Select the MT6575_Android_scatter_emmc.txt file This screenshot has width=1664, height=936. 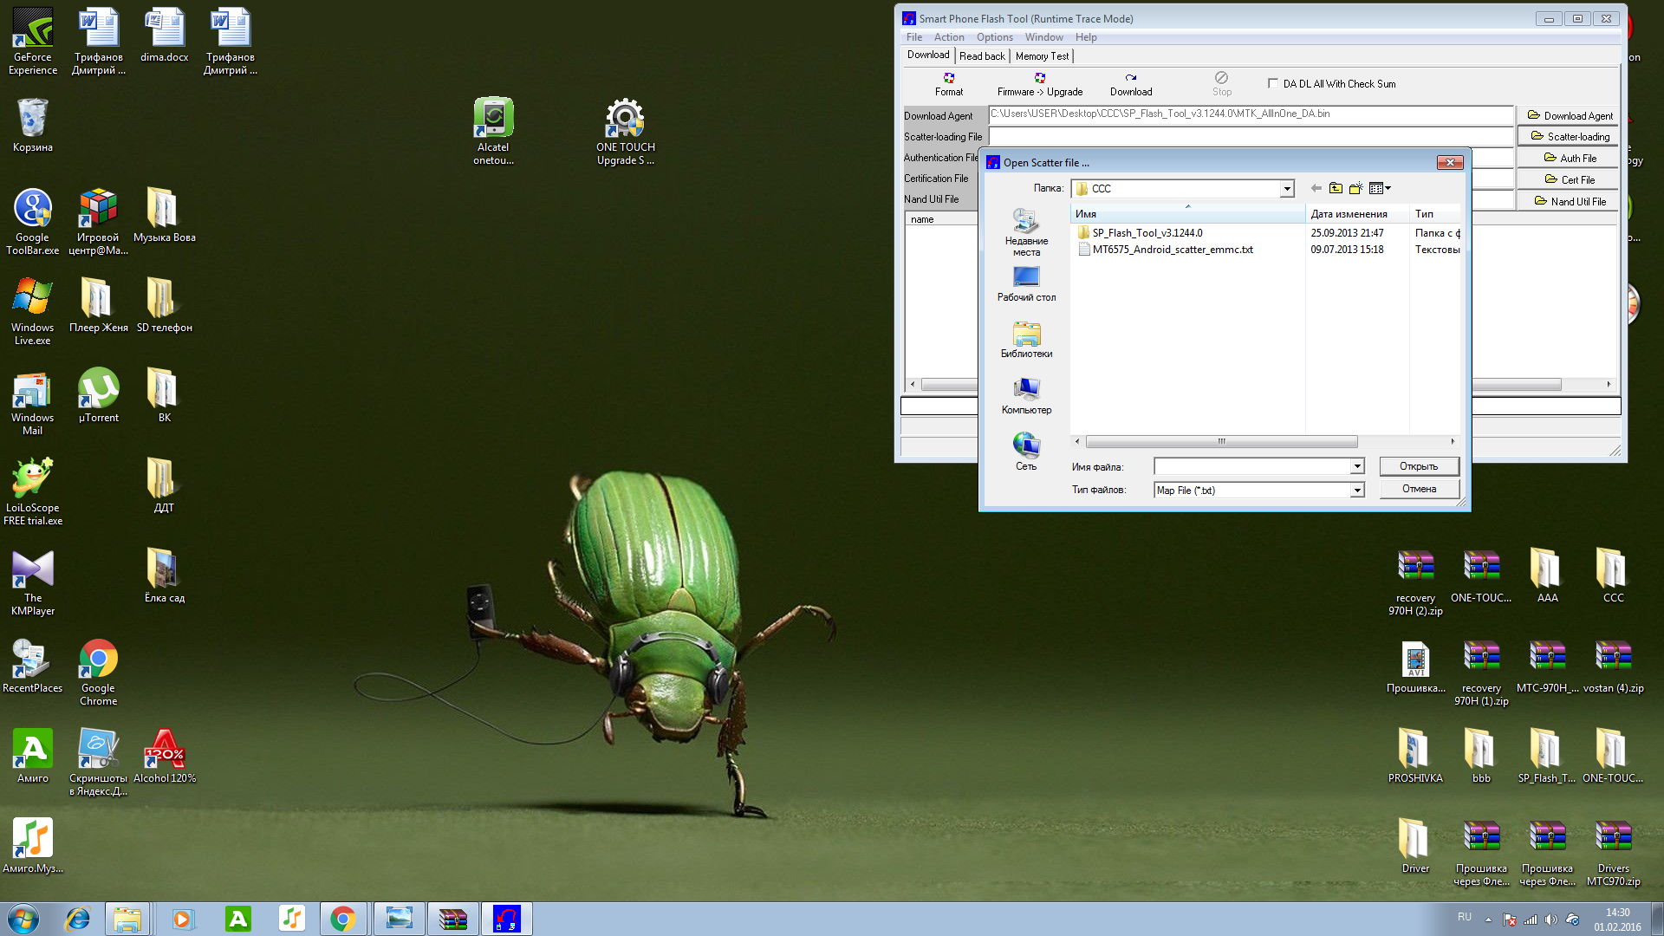pos(1172,250)
